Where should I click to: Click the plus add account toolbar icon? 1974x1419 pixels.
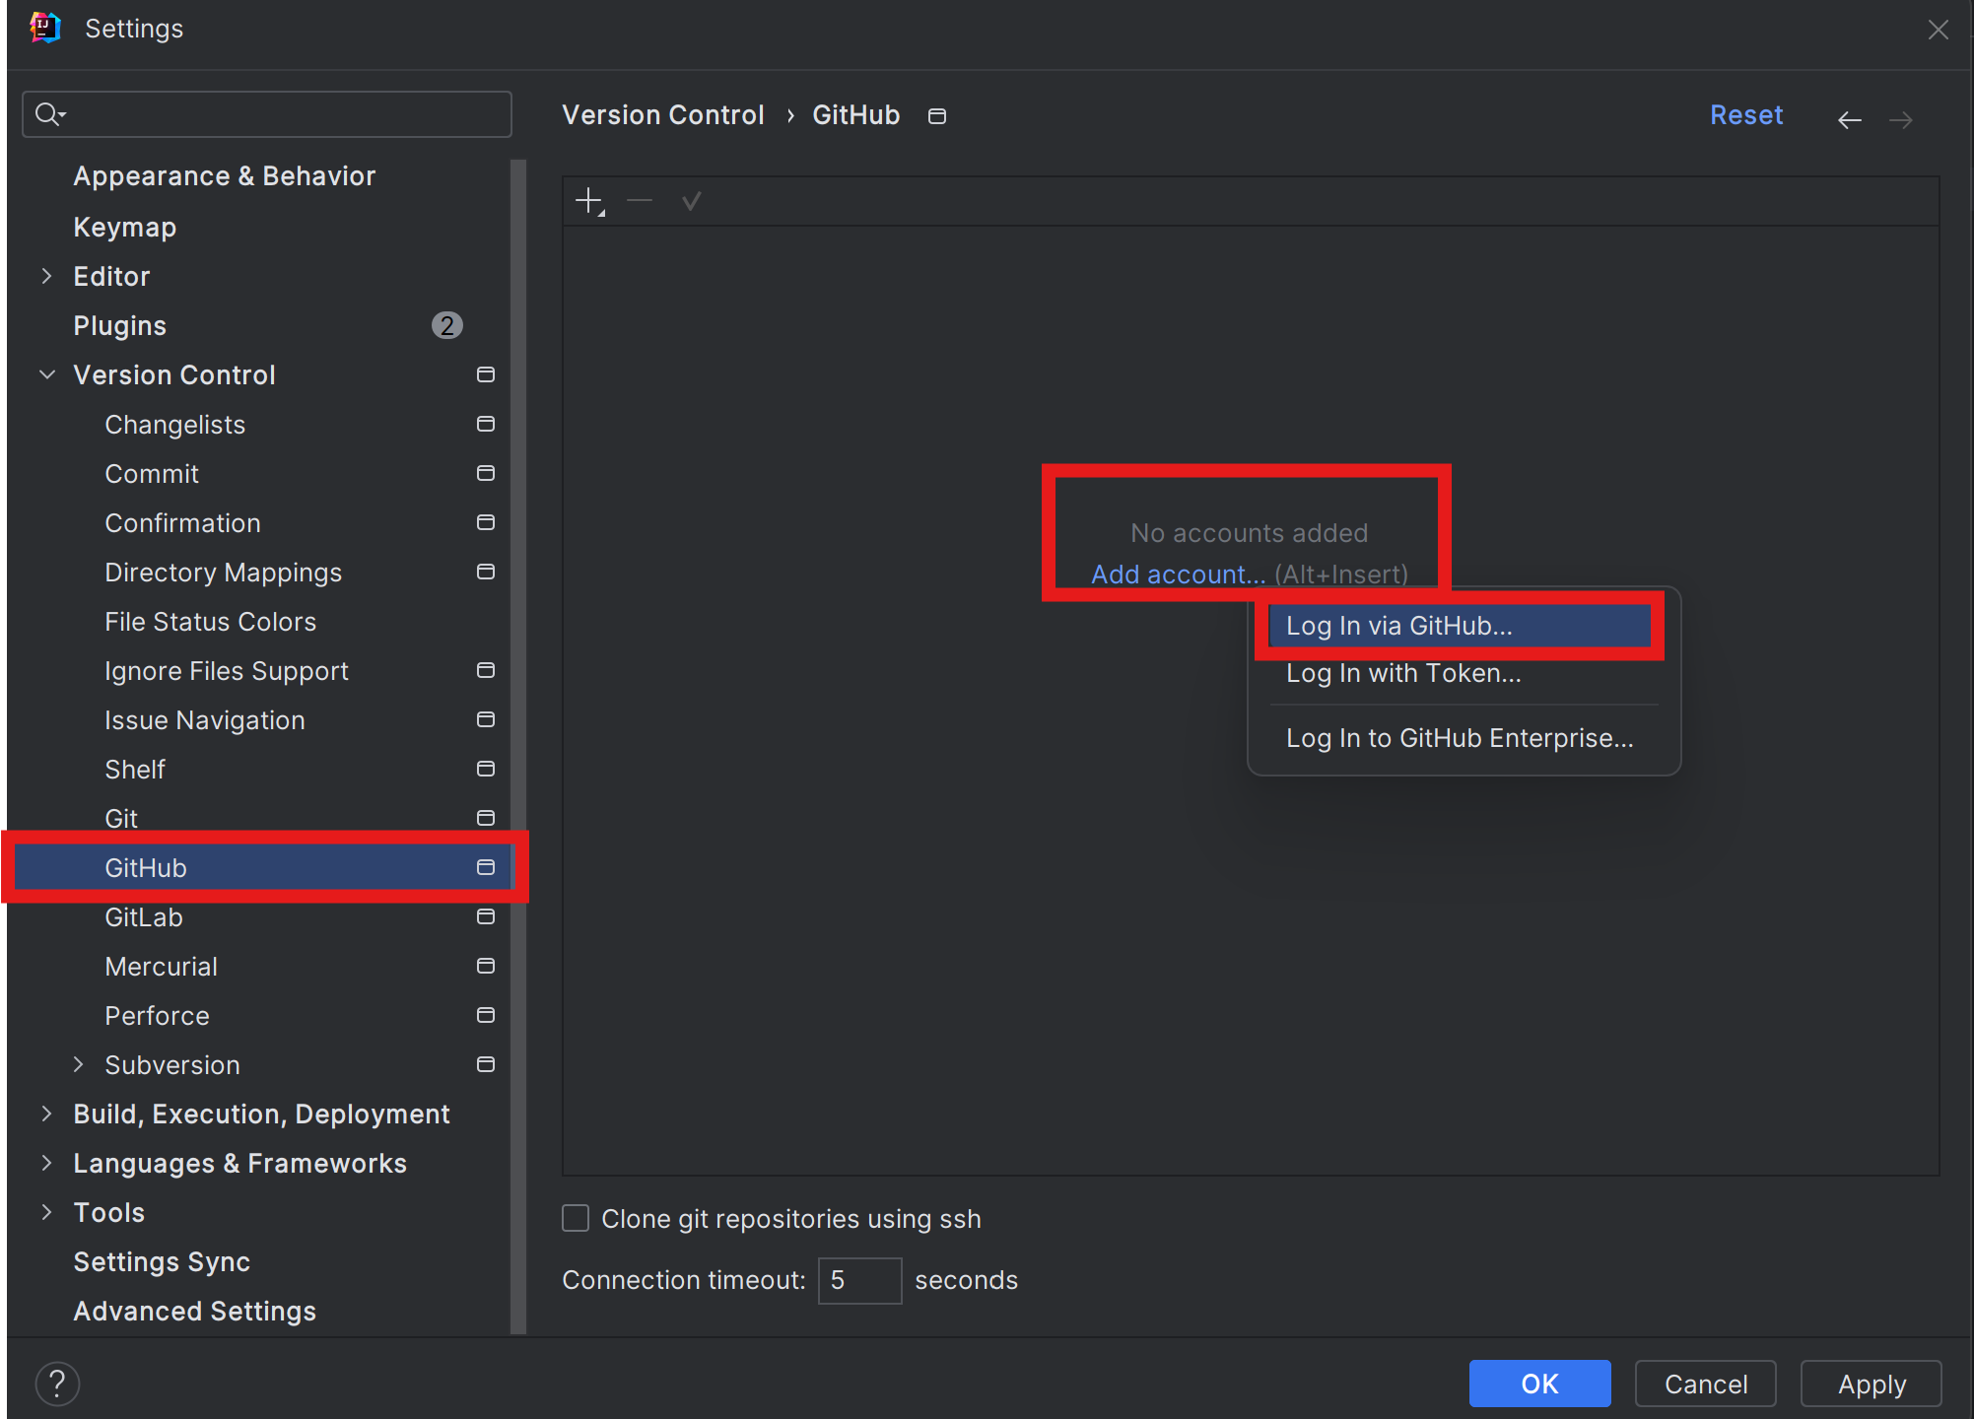point(589,202)
